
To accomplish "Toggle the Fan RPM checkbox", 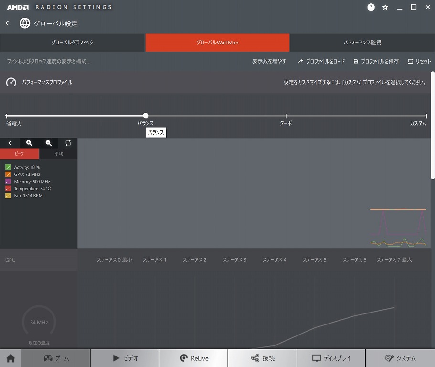I will tap(8, 196).
